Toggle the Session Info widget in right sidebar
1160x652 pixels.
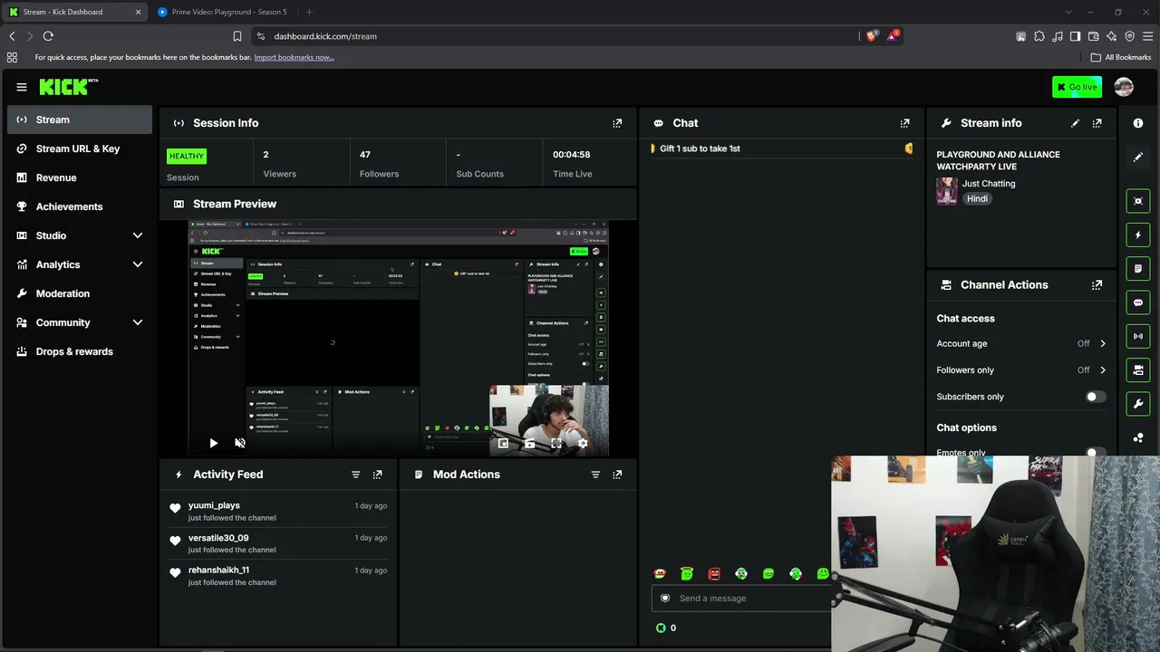click(x=1138, y=336)
